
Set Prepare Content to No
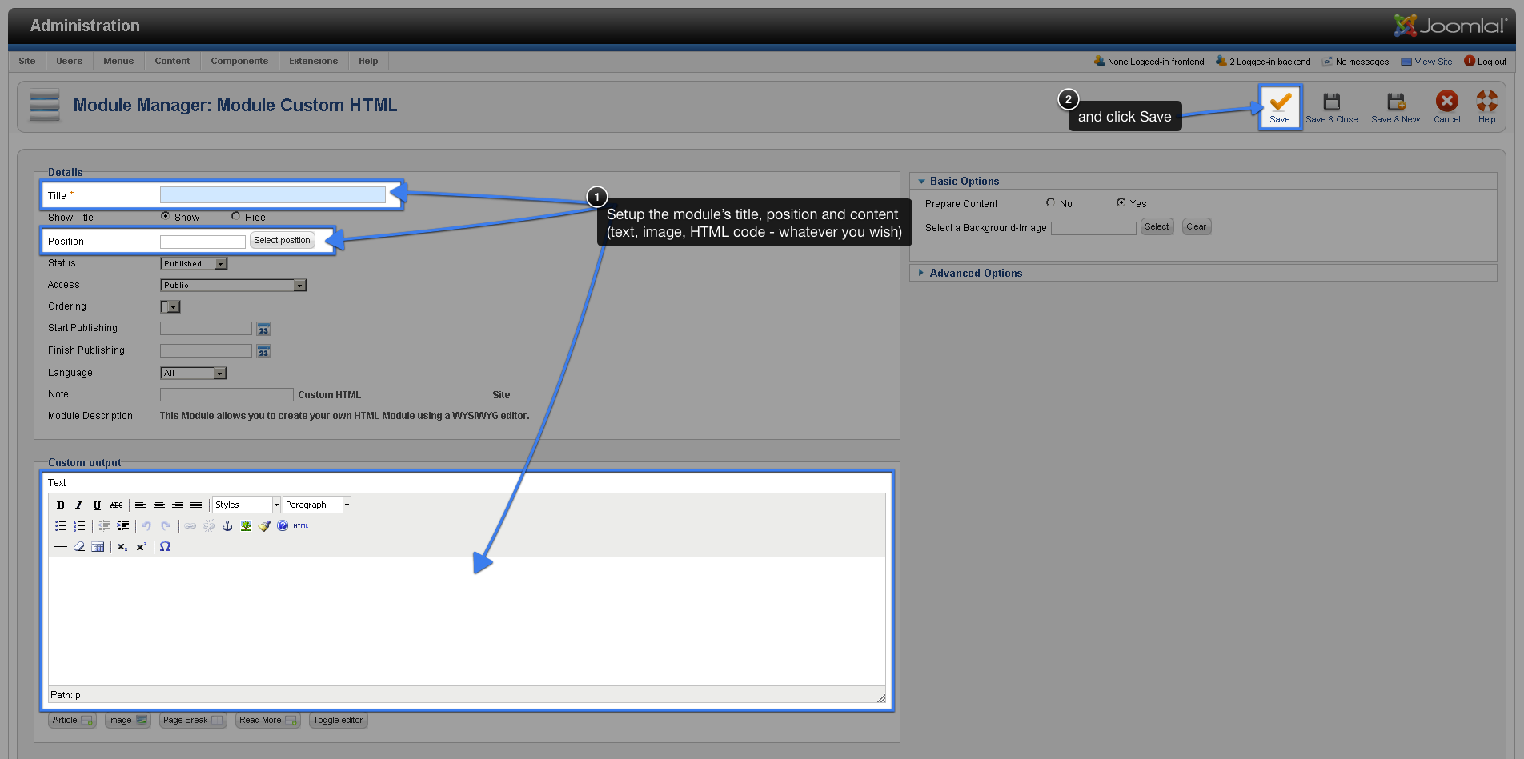pos(1051,203)
